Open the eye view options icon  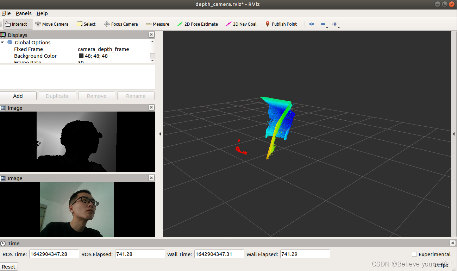(x=335, y=24)
